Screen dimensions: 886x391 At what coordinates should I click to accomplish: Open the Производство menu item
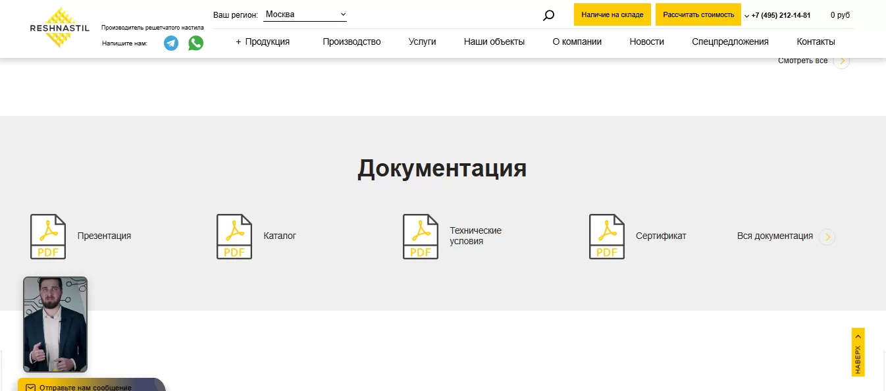point(352,41)
